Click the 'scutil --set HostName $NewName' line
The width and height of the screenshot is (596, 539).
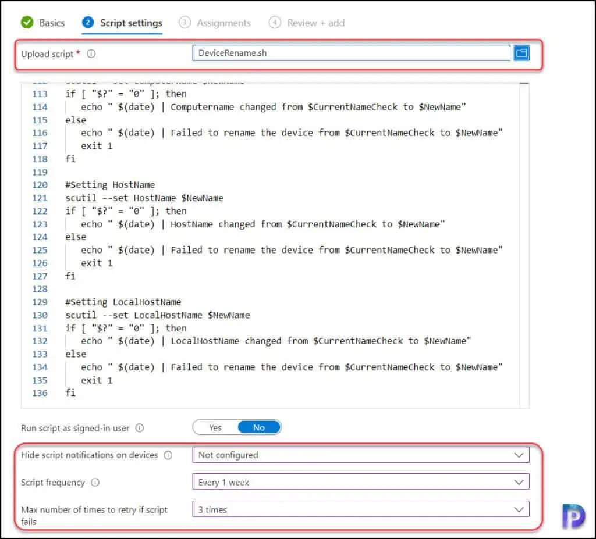coord(144,198)
